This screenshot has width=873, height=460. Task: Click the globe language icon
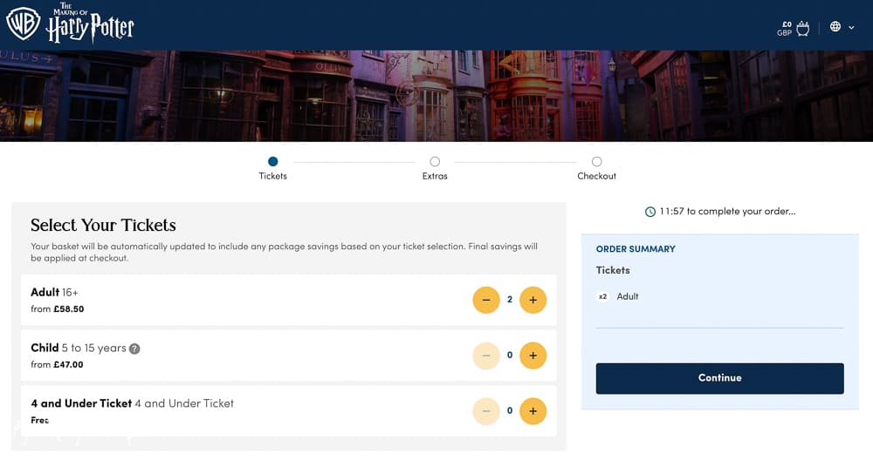tap(835, 26)
